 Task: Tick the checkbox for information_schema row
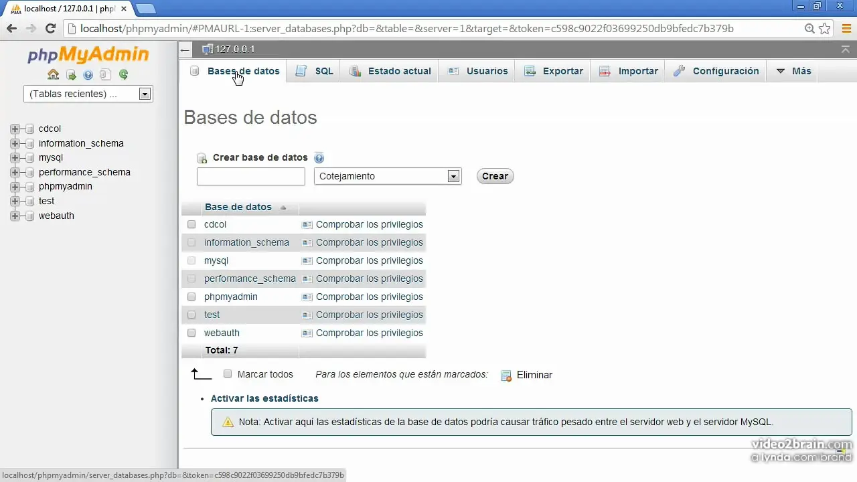(191, 243)
